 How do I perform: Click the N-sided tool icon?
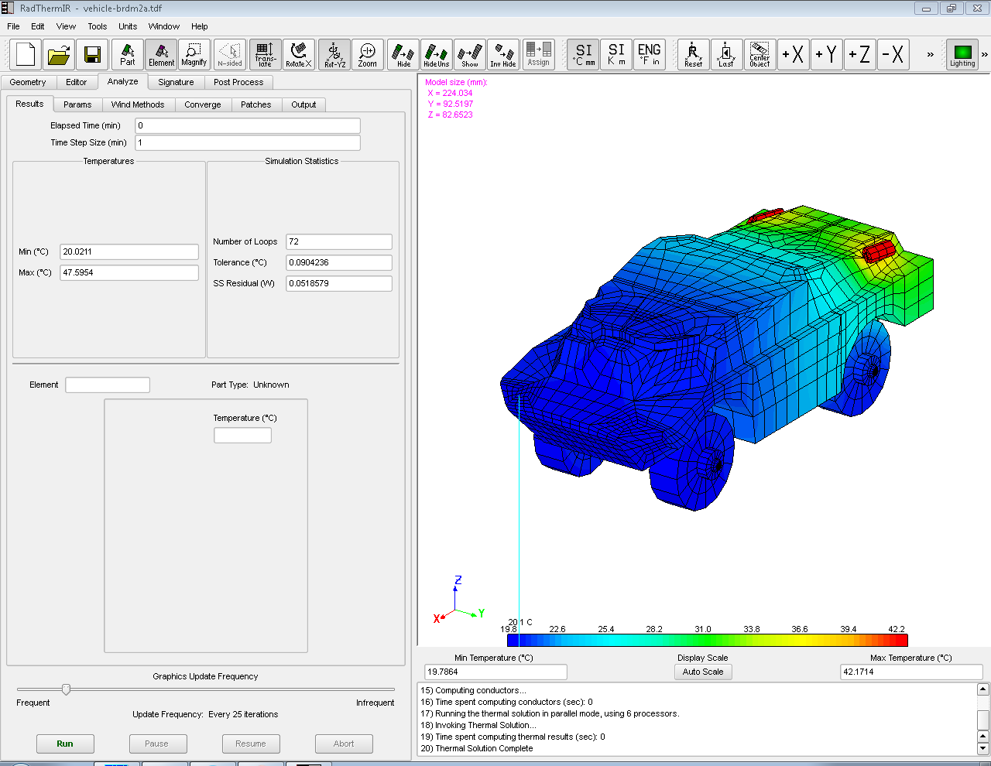(x=230, y=55)
